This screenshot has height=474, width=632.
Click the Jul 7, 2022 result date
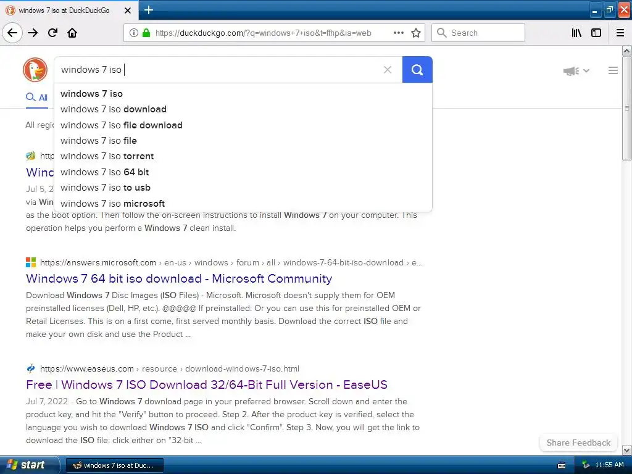click(x=47, y=401)
